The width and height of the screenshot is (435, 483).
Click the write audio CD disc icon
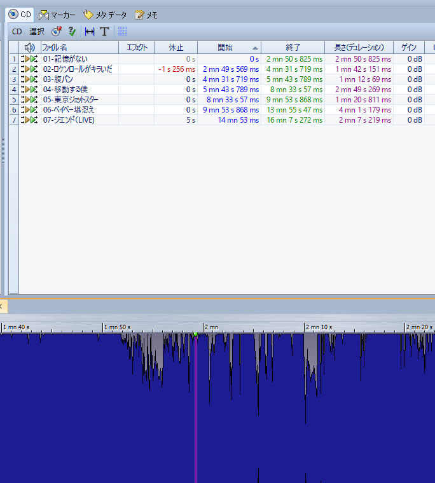coord(57,31)
